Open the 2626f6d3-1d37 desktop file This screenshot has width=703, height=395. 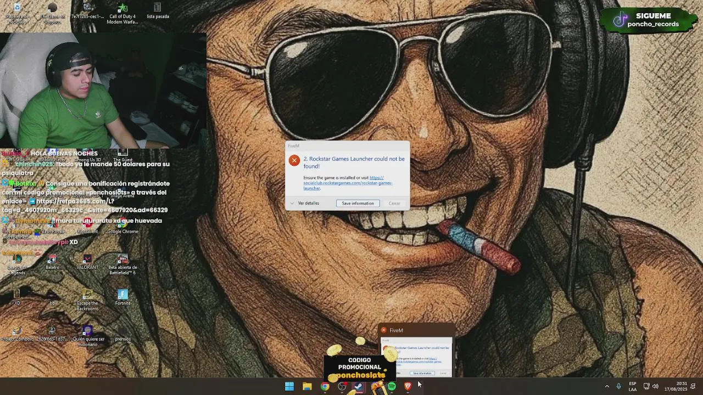[52, 334]
